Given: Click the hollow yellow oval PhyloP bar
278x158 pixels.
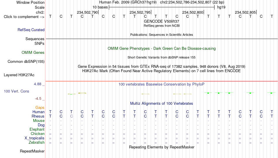Looking at the screenshot, I should (x=82, y=93).
